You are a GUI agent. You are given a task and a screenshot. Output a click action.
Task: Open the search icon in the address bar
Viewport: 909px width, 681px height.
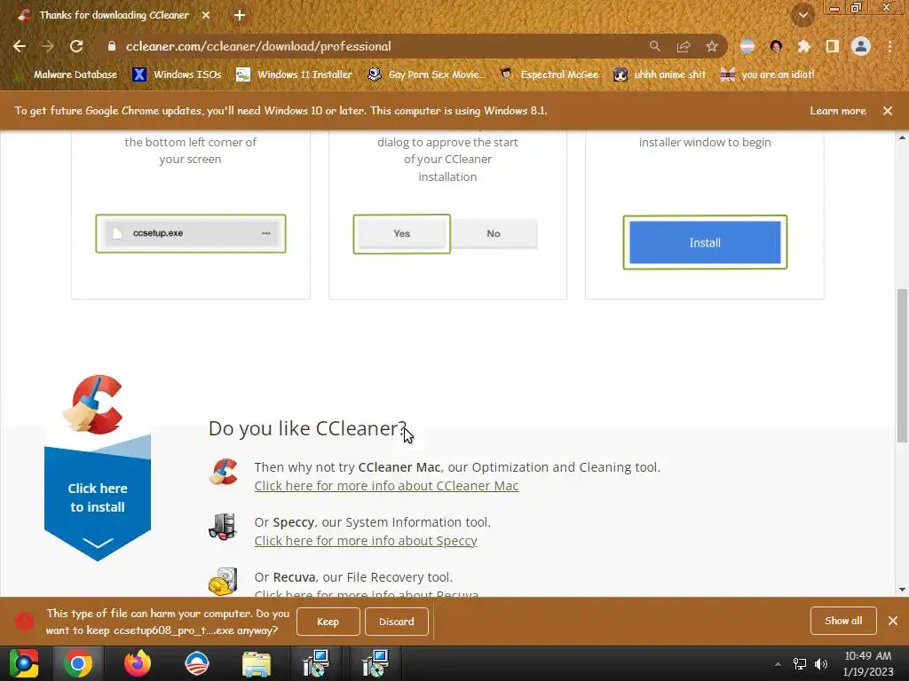pos(654,46)
